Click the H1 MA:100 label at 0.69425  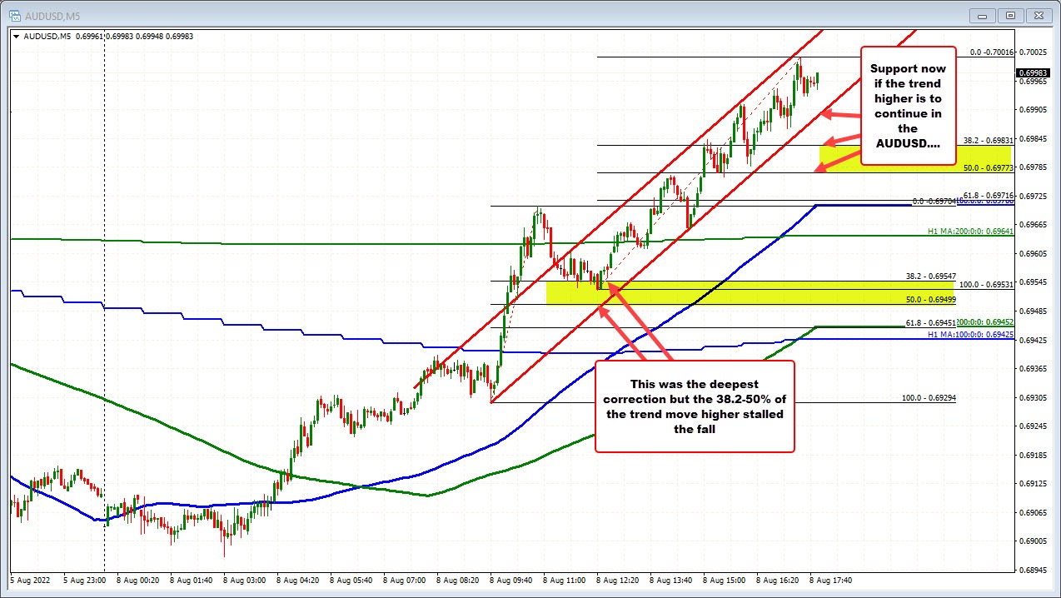(980, 334)
